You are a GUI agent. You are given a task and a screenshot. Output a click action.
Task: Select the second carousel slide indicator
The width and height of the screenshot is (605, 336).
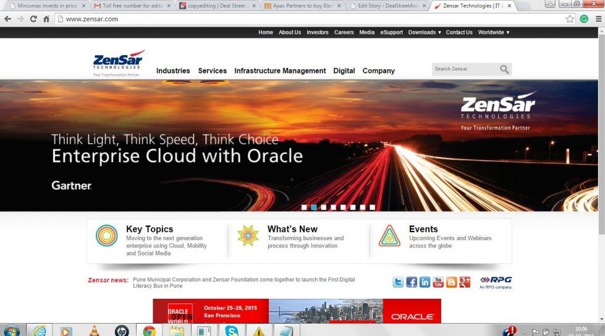(314, 207)
